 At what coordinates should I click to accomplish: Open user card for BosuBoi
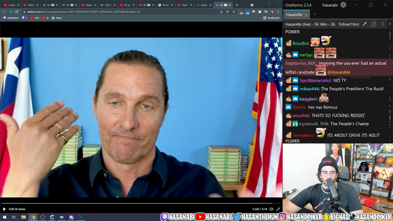(x=301, y=44)
